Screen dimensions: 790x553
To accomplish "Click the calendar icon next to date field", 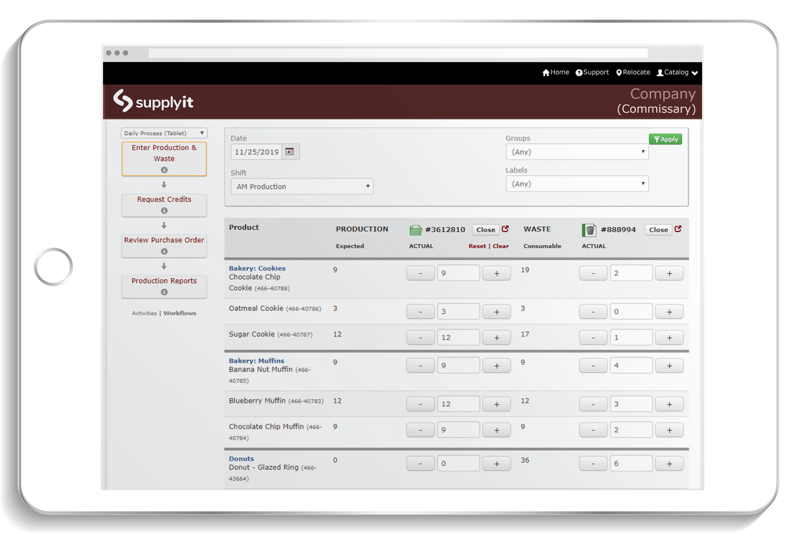I will point(291,152).
